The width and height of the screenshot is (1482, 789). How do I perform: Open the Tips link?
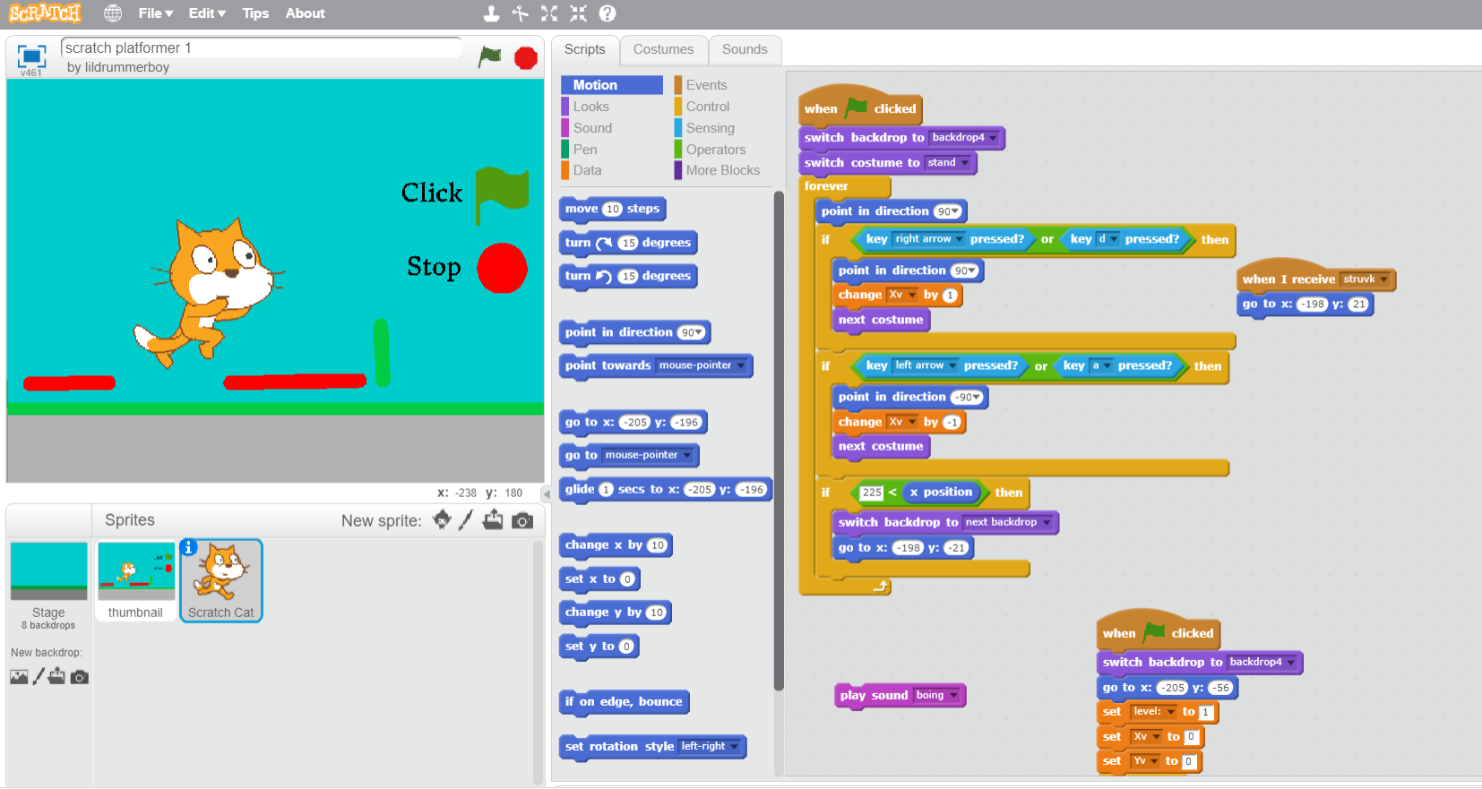[255, 13]
